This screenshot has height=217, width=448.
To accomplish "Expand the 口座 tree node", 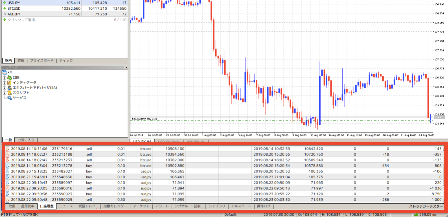I will (4, 77).
